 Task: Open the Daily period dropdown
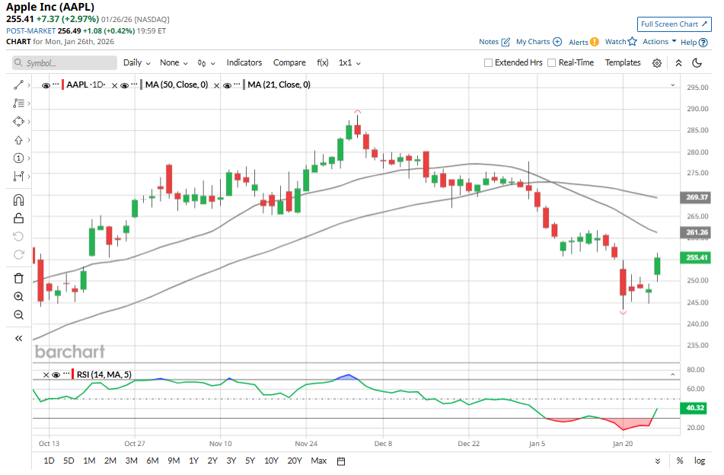click(x=137, y=62)
